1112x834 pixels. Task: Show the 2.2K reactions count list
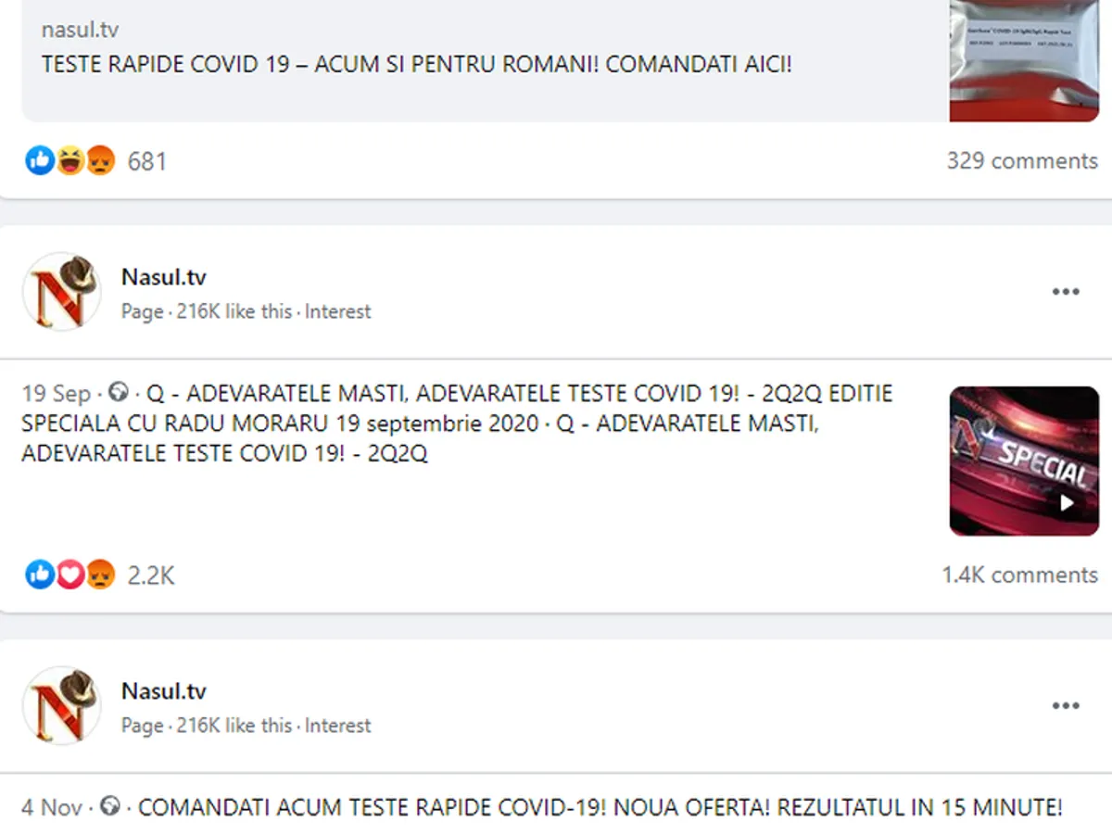point(151,575)
